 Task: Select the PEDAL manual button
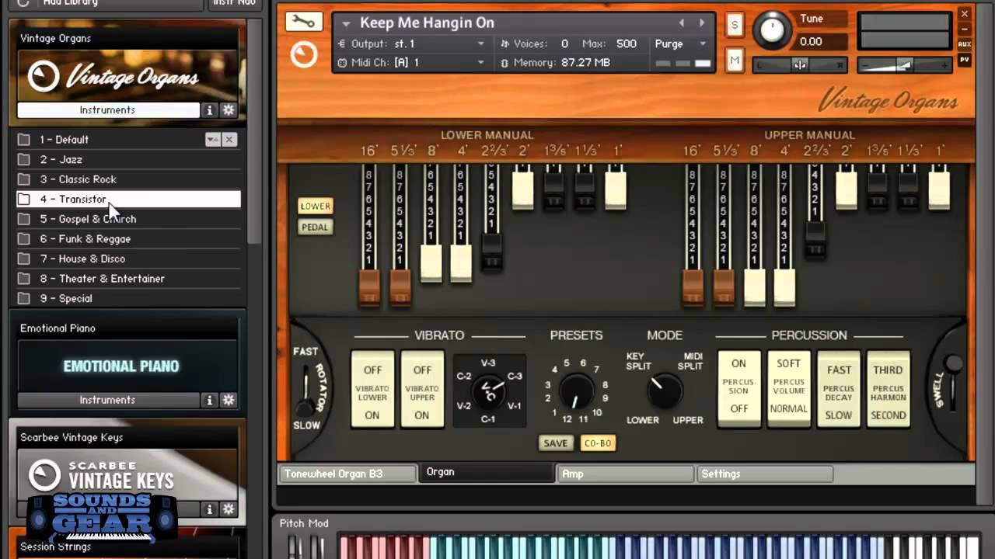pos(315,227)
